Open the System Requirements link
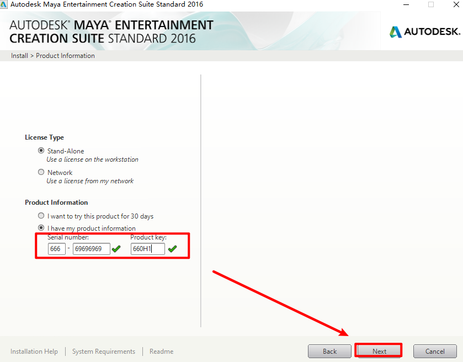 pos(104,352)
